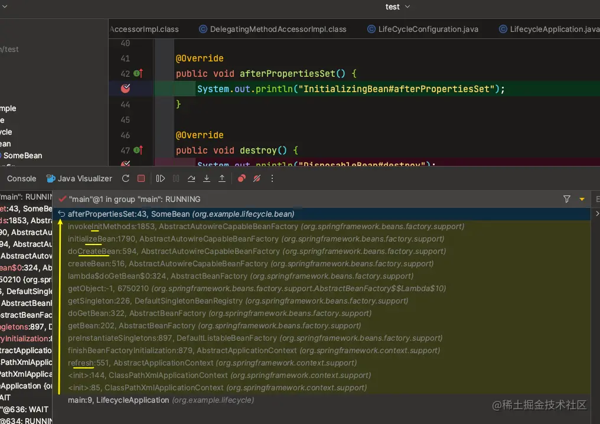Select invokeInitMethods:1853 stack frame

(321, 227)
